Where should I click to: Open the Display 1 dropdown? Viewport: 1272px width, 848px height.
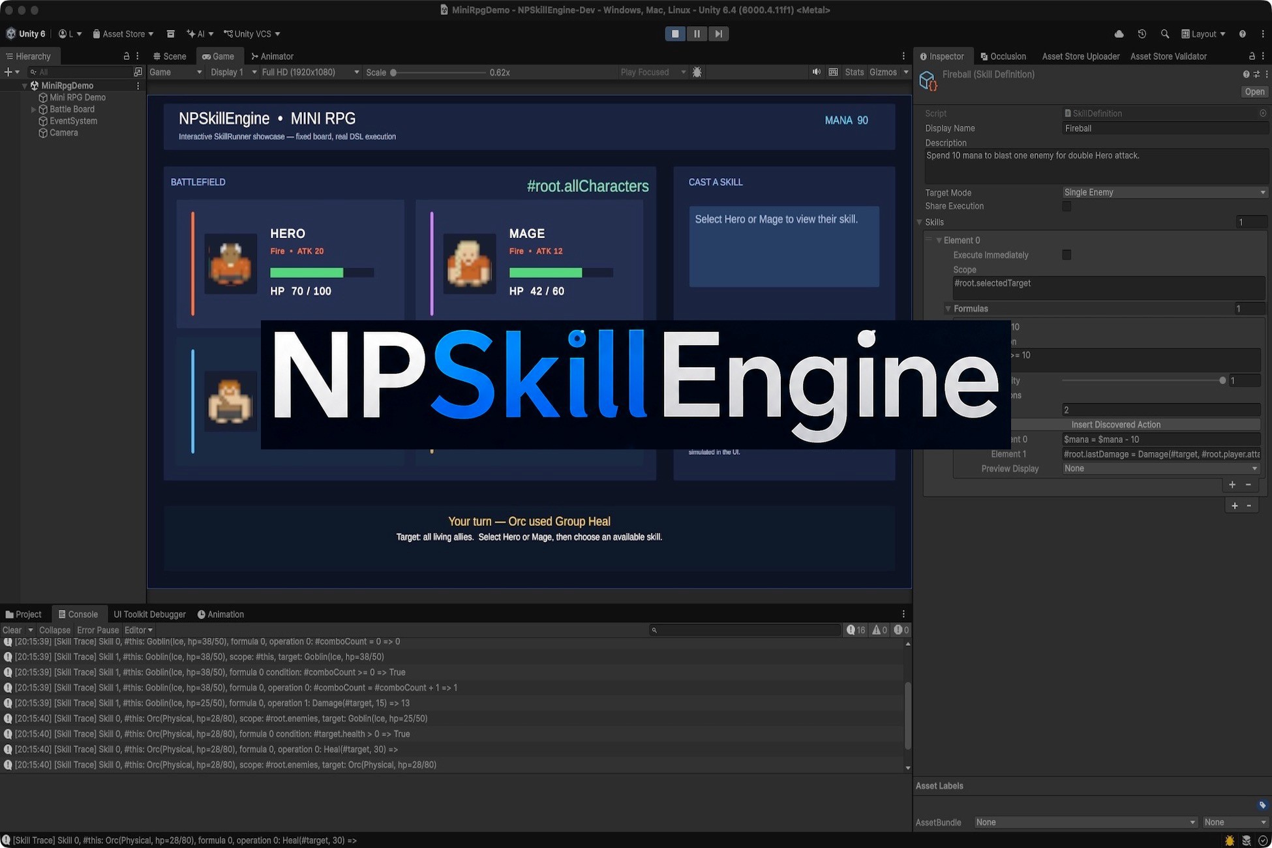point(233,72)
